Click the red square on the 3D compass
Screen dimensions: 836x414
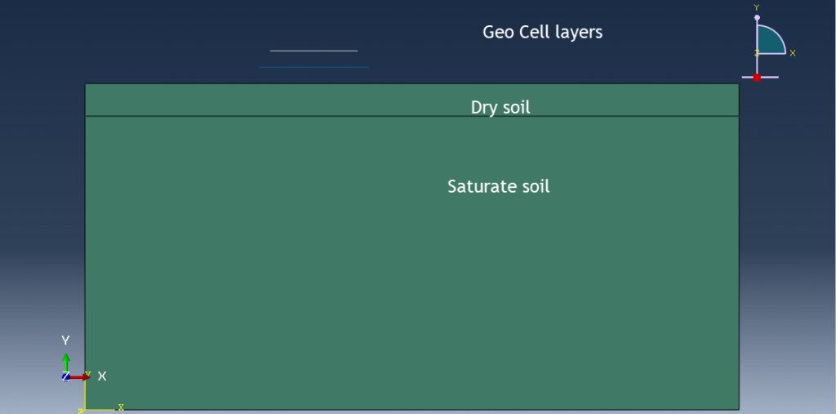point(757,78)
